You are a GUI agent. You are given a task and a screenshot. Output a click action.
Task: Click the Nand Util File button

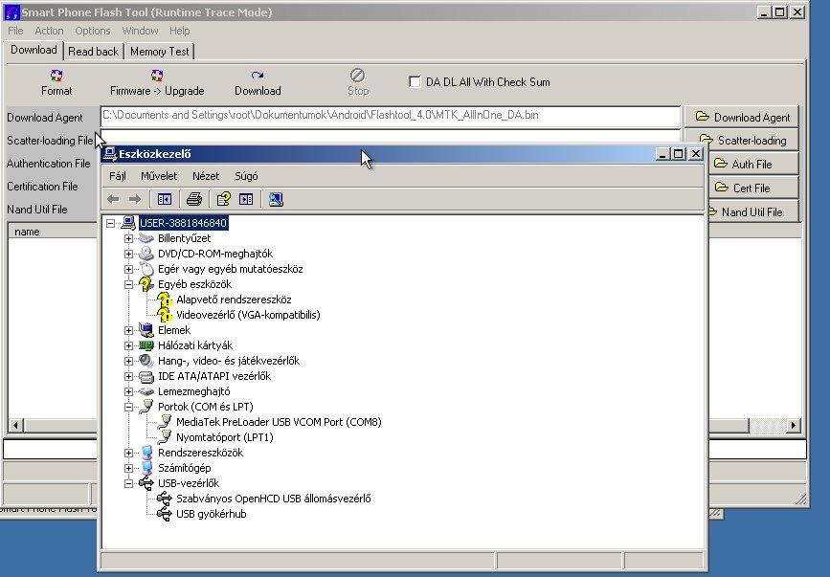point(752,211)
